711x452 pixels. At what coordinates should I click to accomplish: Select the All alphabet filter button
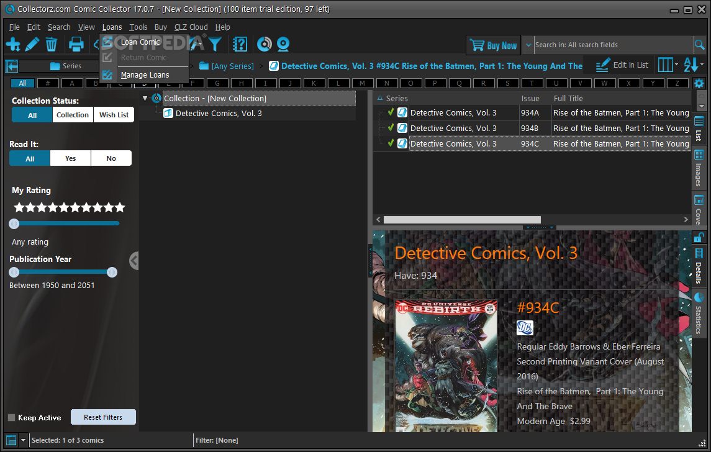tap(22, 83)
